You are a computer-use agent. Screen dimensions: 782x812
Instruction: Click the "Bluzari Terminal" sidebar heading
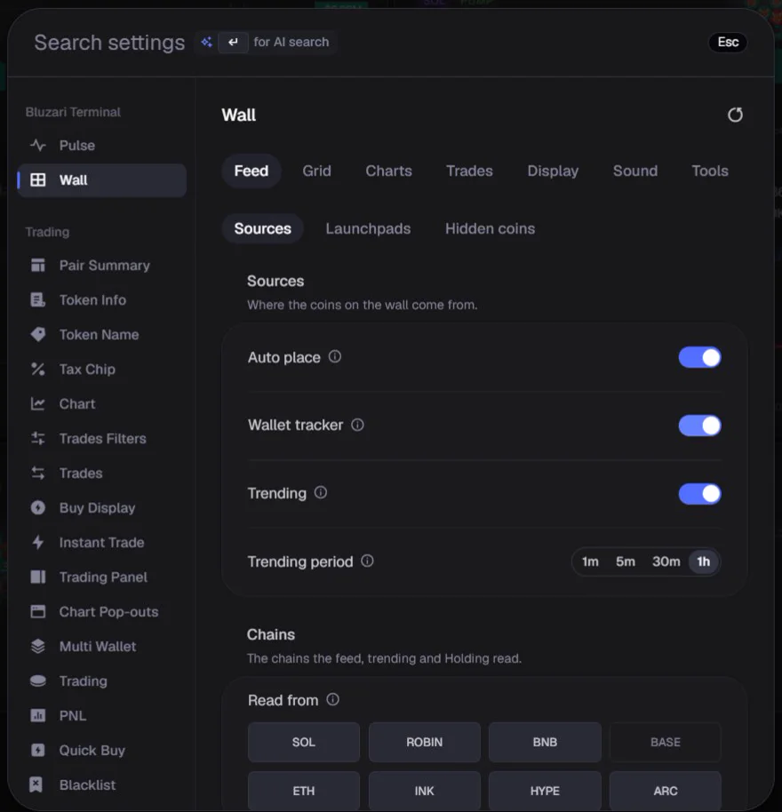click(x=73, y=112)
